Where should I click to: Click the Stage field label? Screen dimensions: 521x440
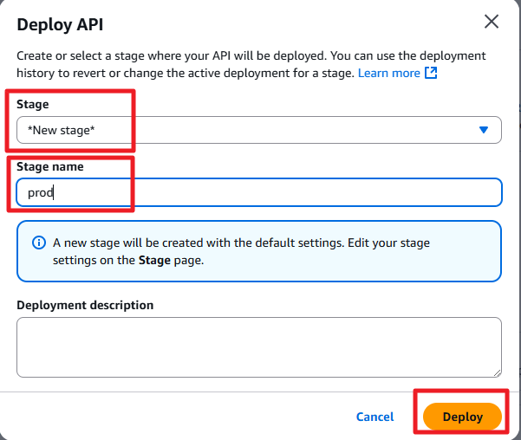point(33,104)
